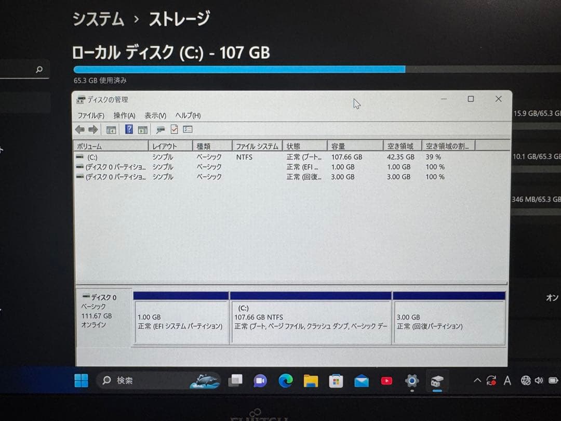Toggle the console tree icon in the toolbar

112,129
